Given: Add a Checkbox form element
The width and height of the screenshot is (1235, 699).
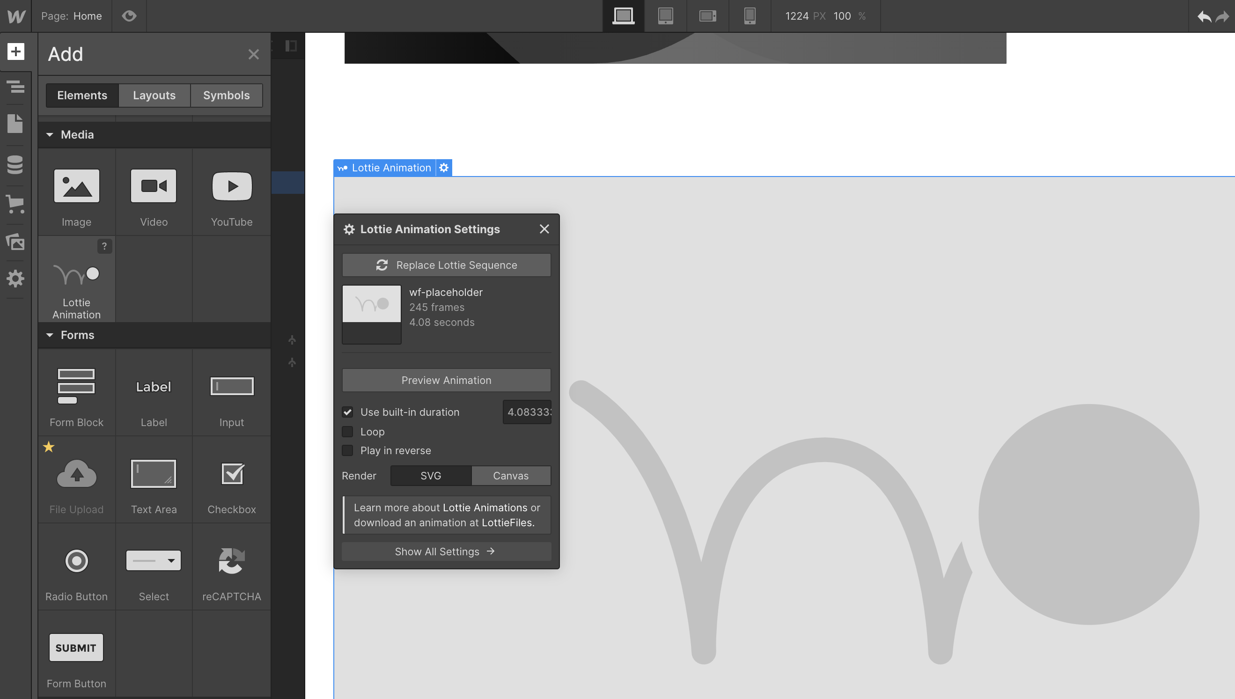Looking at the screenshot, I should coord(232,479).
